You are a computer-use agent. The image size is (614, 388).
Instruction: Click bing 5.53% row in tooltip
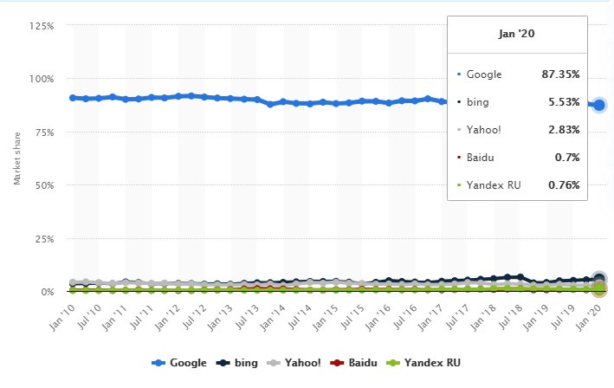[x=517, y=102]
